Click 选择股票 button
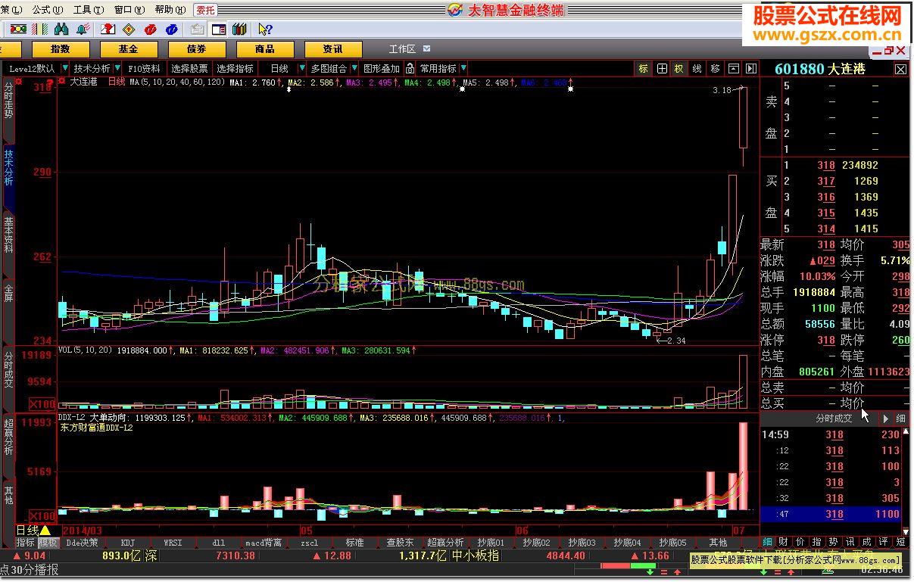914x582 pixels. (189, 69)
